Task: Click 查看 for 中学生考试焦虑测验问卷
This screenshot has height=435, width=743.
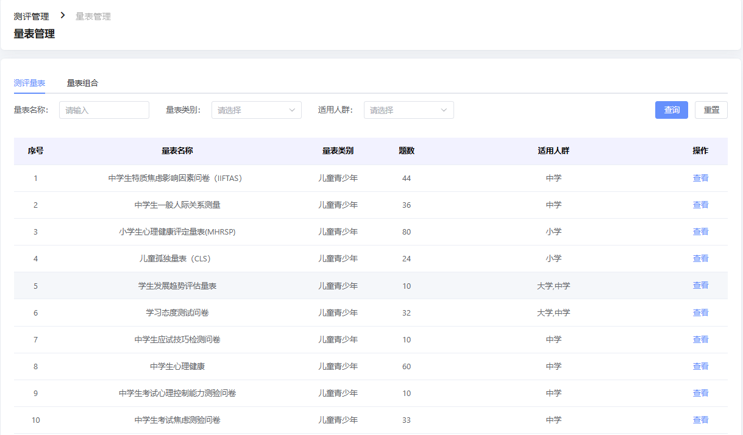Action: 700,420
